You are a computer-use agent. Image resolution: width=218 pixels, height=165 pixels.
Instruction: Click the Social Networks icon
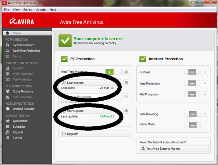[8, 91]
